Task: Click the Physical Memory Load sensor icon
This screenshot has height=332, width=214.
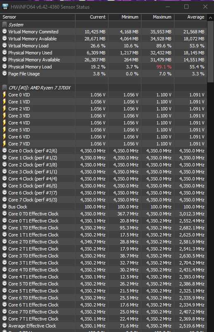Action: [5, 66]
